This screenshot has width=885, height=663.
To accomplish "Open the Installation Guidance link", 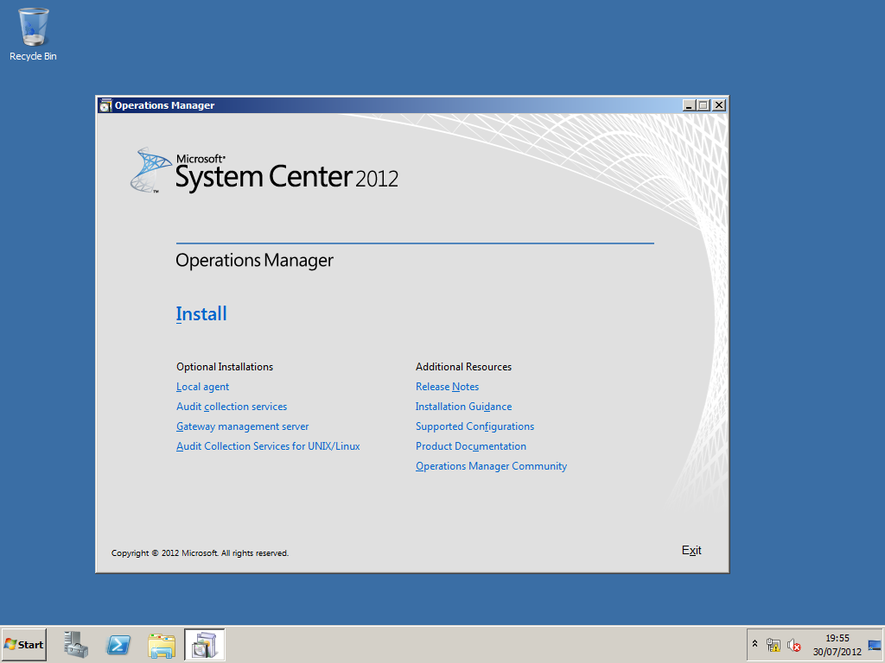I will click(x=463, y=407).
